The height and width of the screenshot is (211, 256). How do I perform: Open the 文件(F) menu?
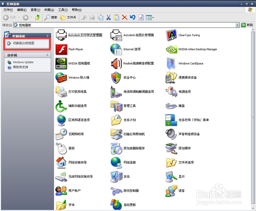click(8, 10)
